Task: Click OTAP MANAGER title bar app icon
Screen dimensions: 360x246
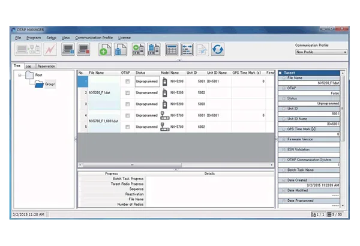Action: point(13,30)
